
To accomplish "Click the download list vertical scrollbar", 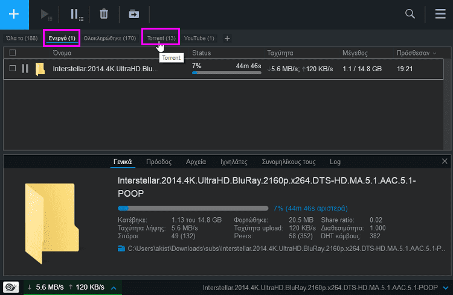I will pos(447,104).
